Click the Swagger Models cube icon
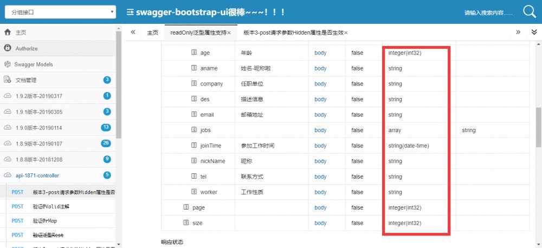This screenshot has height=248, width=542. [x=7, y=64]
